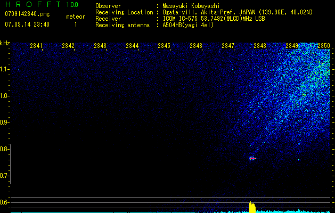Click the 2342 time axis label
335x213 pixels.
tap(68, 46)
